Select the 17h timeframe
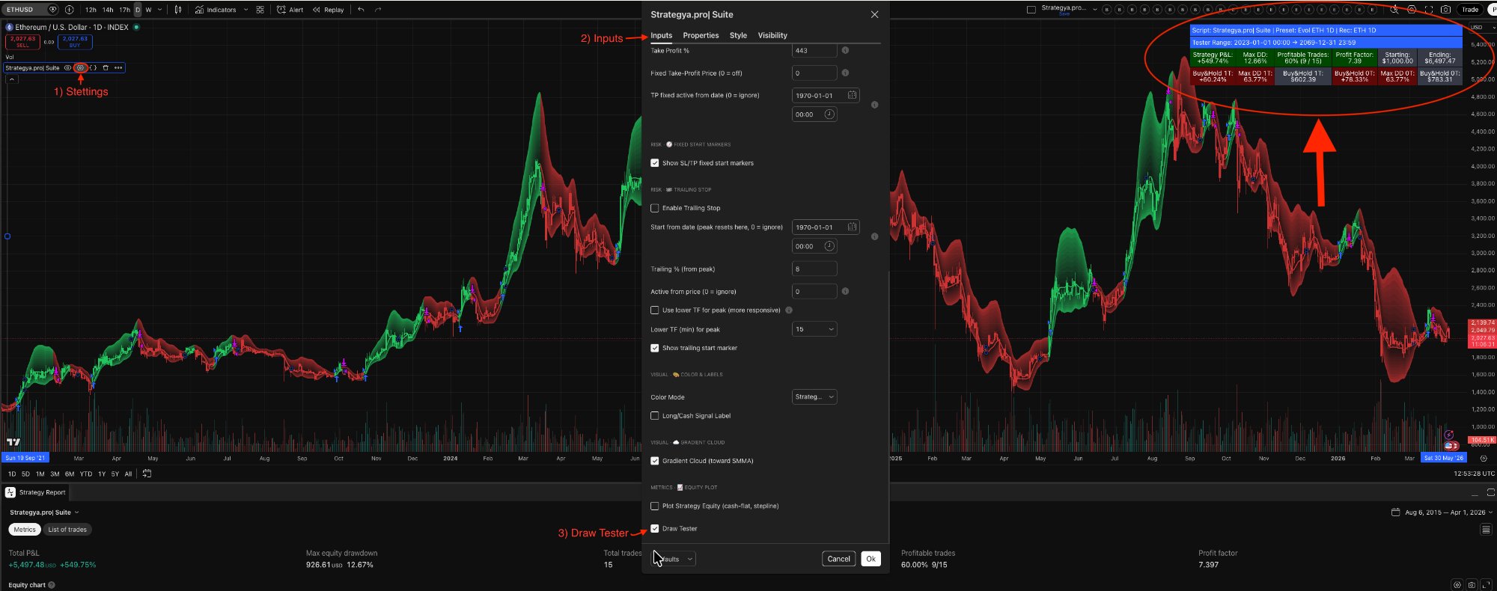1497x591 pixels. pyautogui.click(x=125, y=10)
